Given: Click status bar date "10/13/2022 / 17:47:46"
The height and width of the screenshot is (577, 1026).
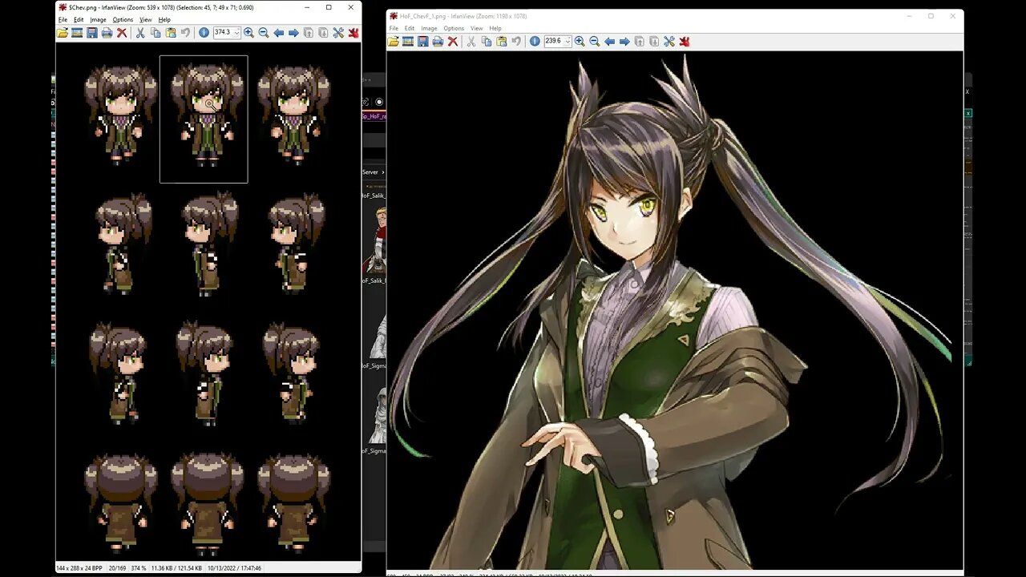Looking at the screenshot, I should [236, 568].
